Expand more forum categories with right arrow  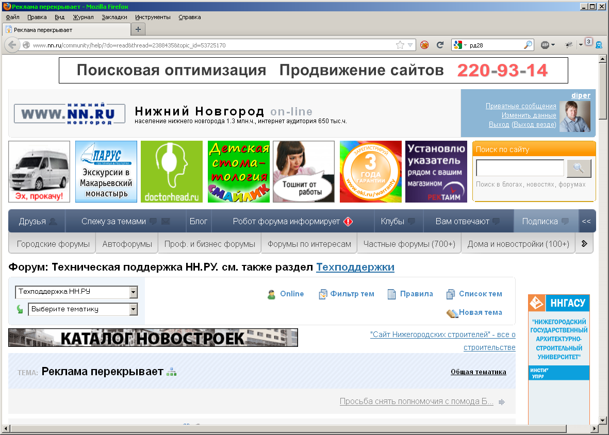coord(584,244)
